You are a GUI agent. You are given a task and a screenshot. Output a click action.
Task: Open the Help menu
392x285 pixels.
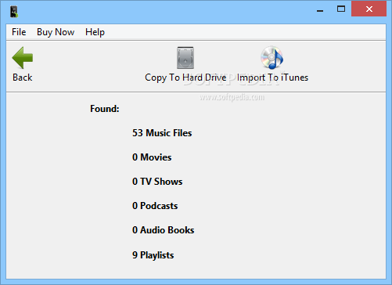click(95, 32)
